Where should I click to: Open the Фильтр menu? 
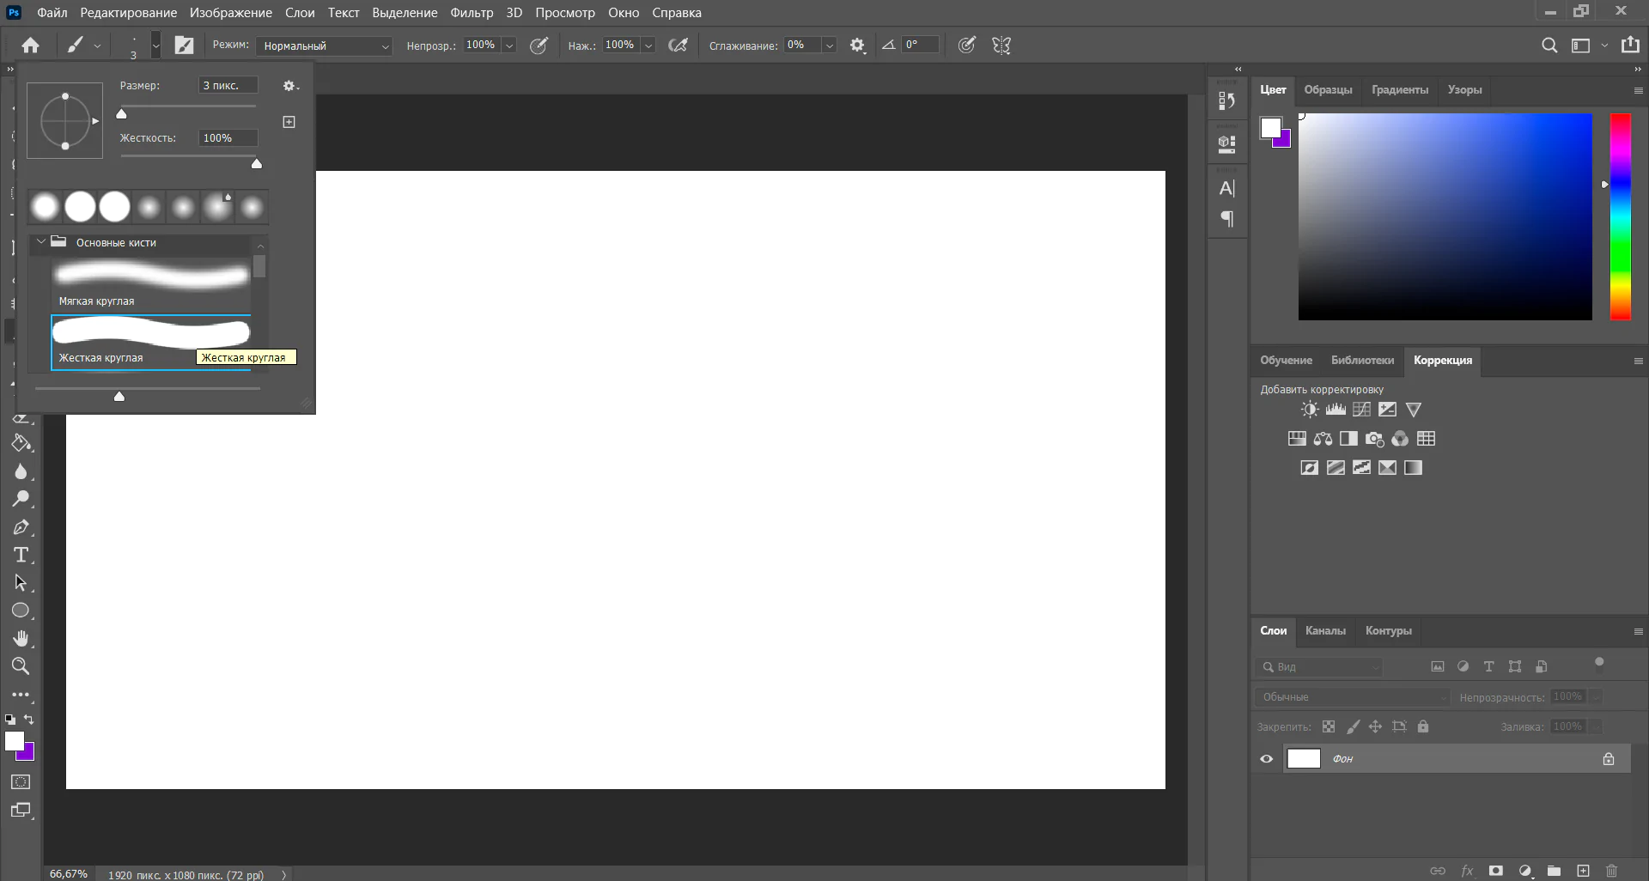(472, 13)
